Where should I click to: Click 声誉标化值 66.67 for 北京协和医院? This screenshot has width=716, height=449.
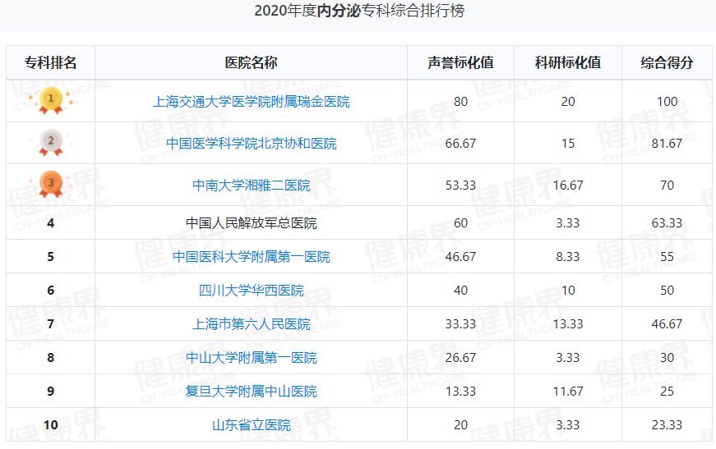pos(460,144)
